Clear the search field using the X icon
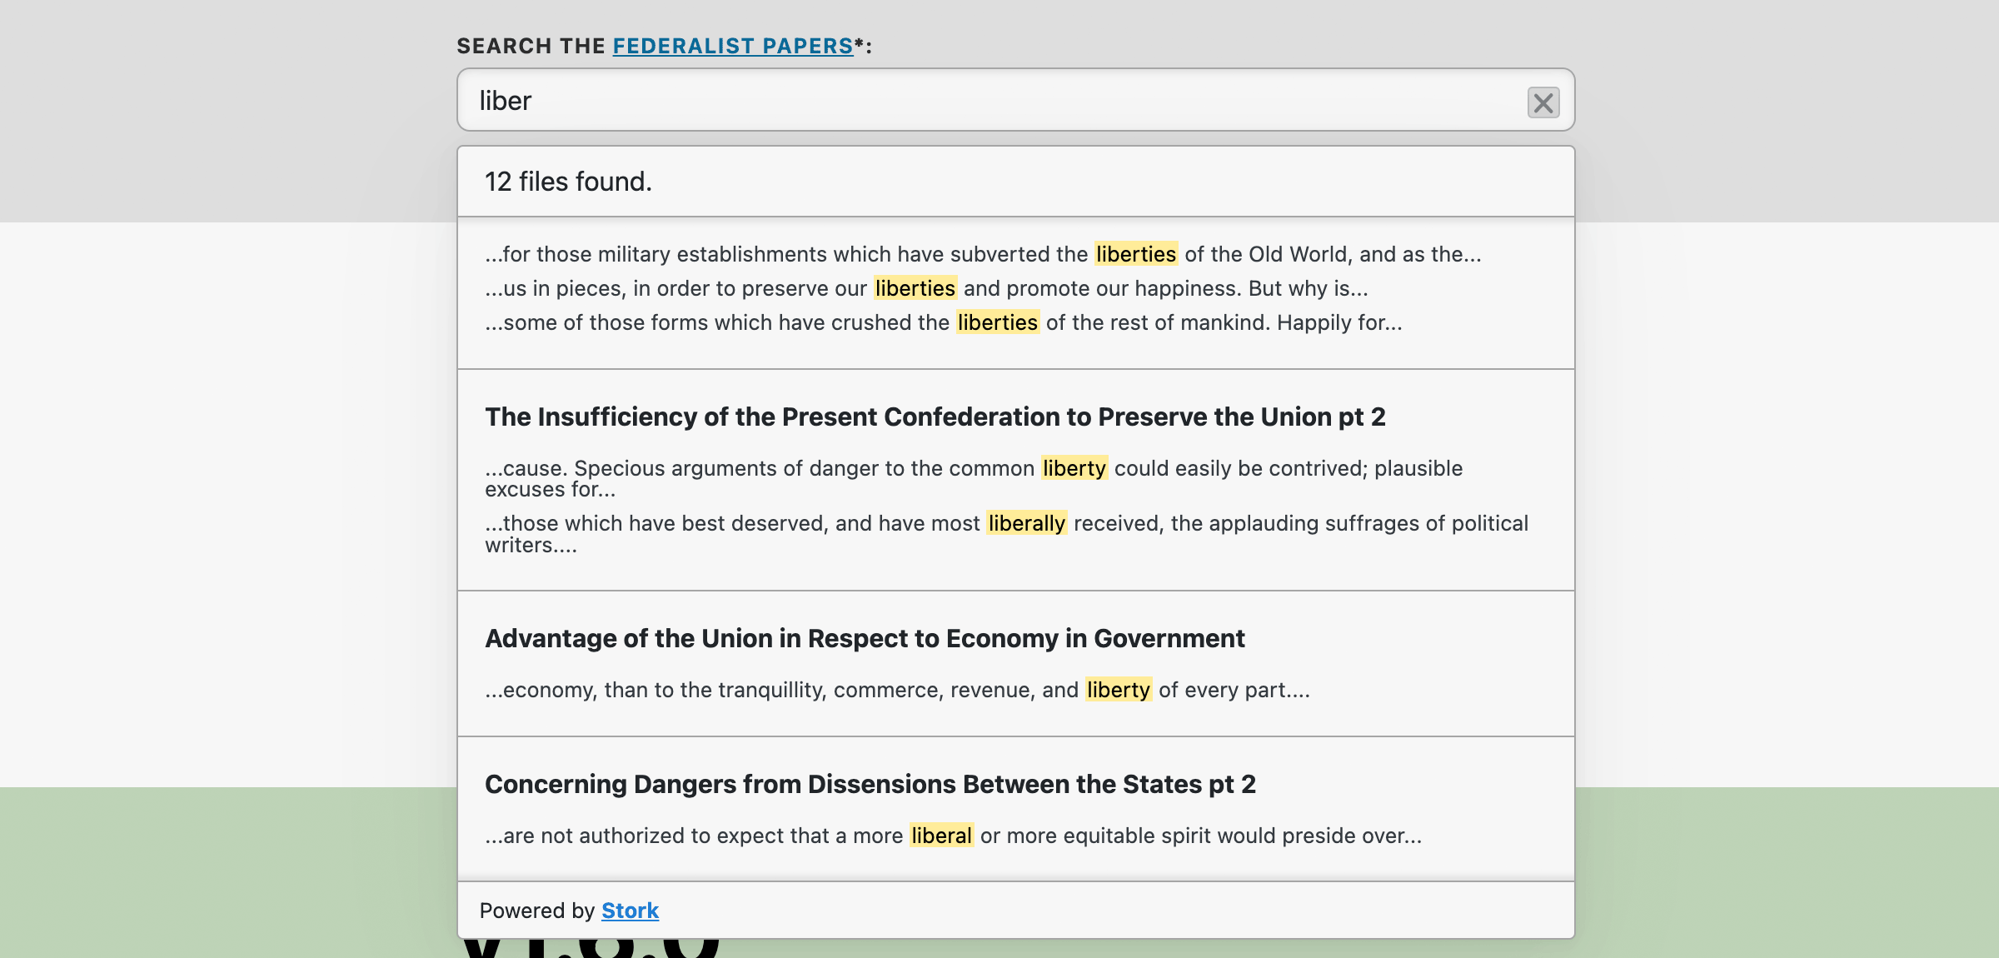 tap(1543, 102)
